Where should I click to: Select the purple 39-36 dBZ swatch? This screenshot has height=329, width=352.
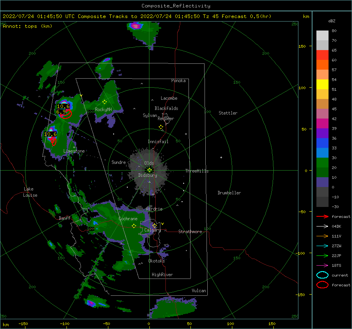pyautogui.click(x=322, y=133)
